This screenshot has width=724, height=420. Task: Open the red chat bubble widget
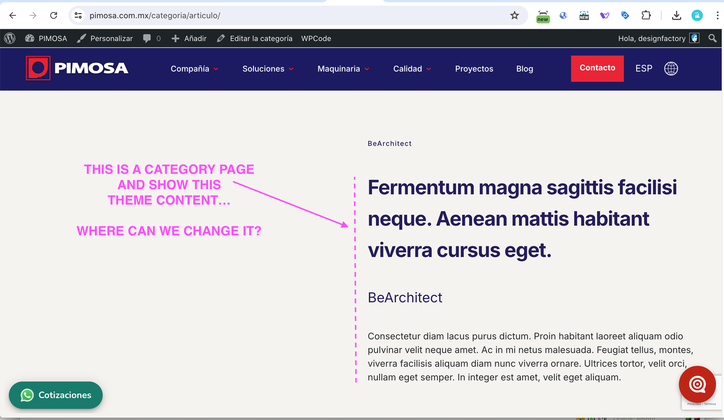pos(697,384)
